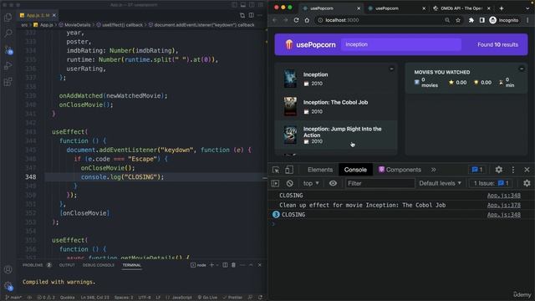Image resolution: width=535 pixels, height=301 pixels.
Task: Split the editor to the right
Action: [x=251, y=15]
